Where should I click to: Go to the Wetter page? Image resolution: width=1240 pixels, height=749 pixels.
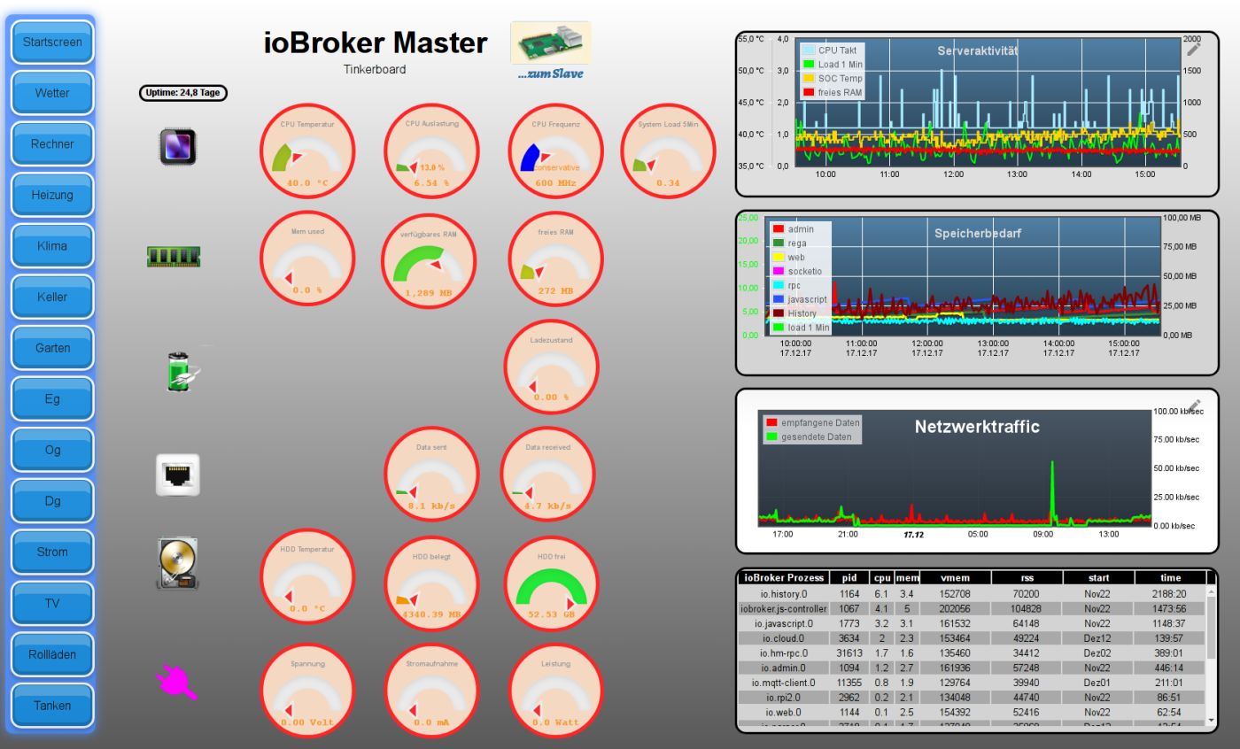coord(52,93)
